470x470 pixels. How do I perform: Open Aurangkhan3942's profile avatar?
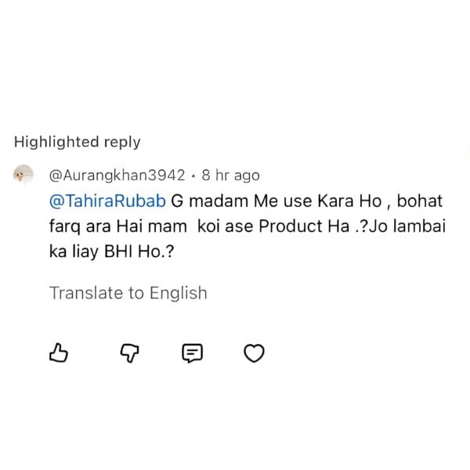click(x=24, y=175)
